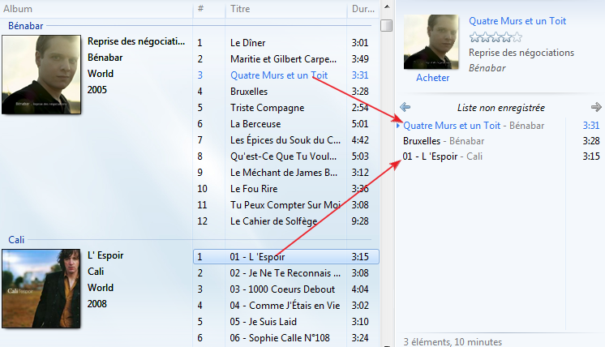Select track 04 - Comme J'Étais en Vie
Viewport: 605px width, 347px height.
pyautogui.click(x=286, y=306)
